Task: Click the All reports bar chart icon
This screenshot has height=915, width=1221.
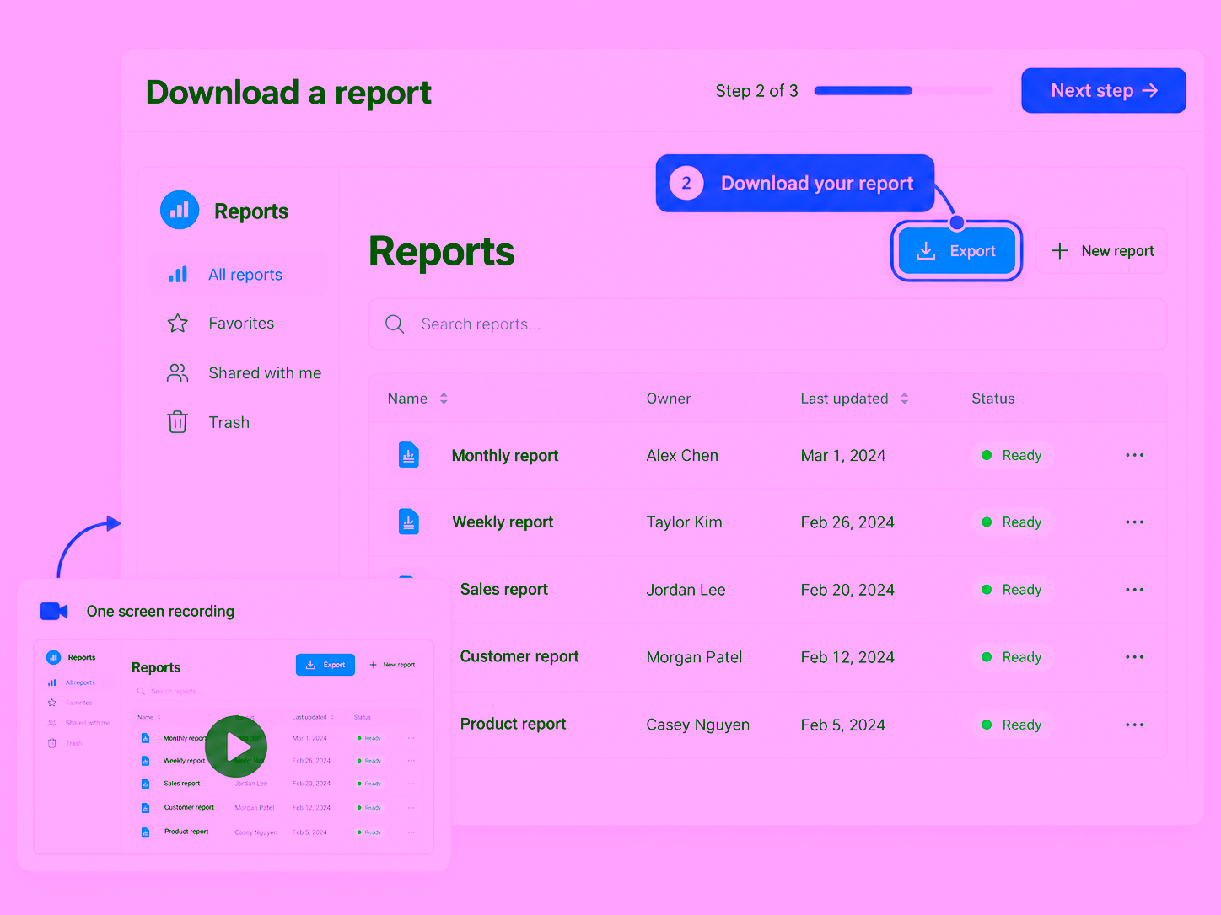Action: click(x=178, y=275)
